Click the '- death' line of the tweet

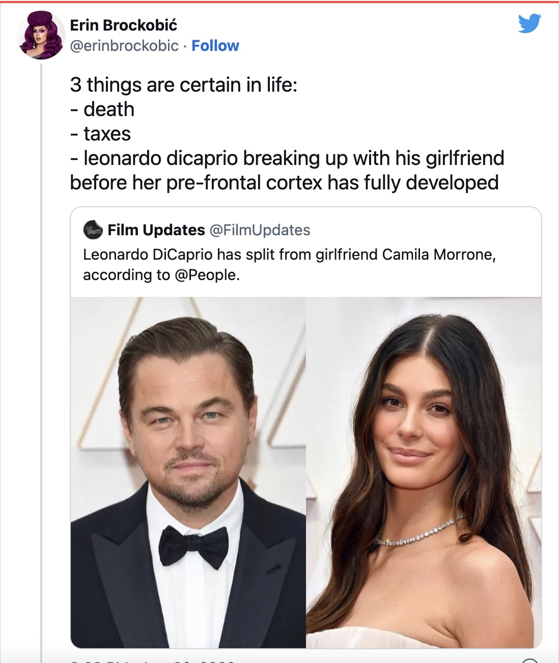pyautogui.click(x=102, y=109)
